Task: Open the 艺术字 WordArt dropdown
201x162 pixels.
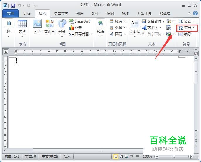Action: (151, 28)
